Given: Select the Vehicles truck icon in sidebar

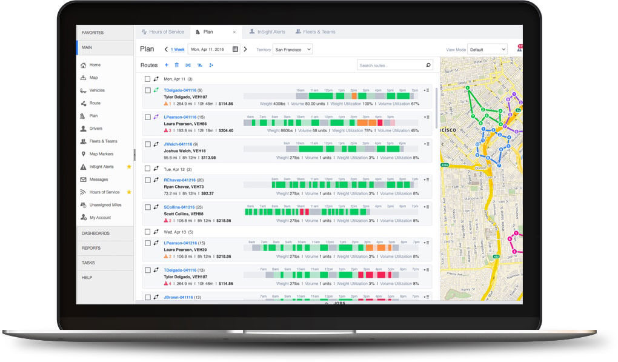Looking at the screenshot, I should coord(83,91).
